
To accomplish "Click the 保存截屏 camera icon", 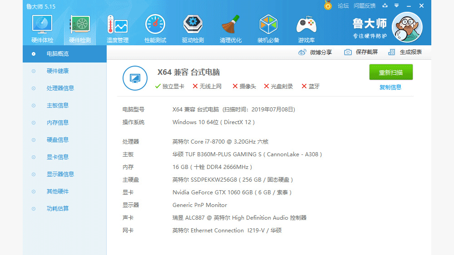I will 348,52.
